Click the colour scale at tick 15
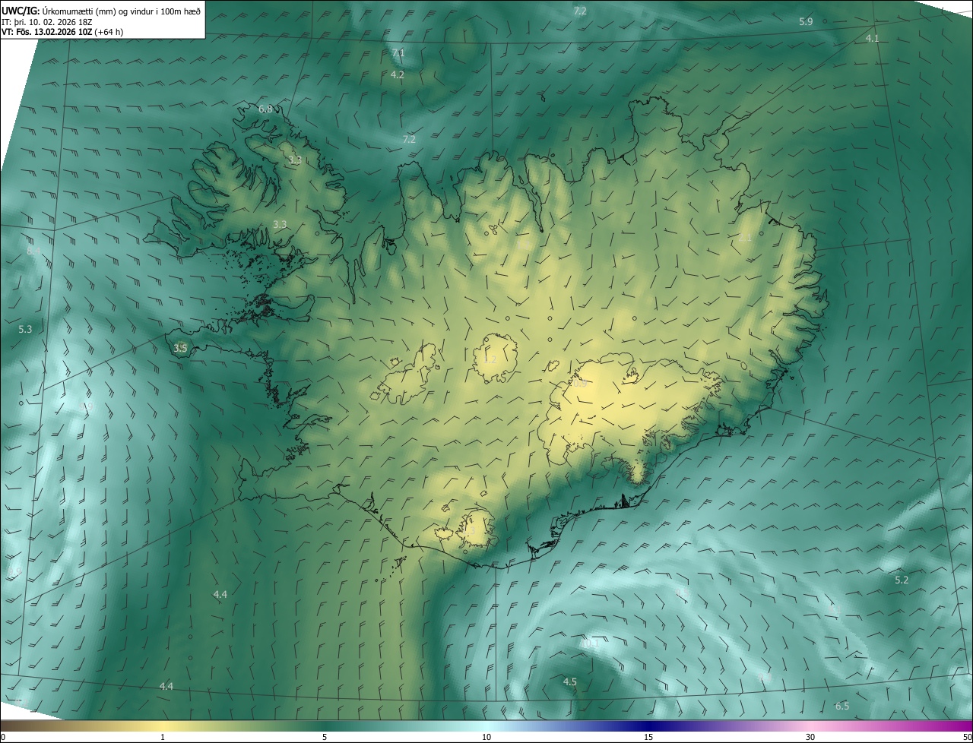This screenshot has width=973, height=743. 648,737
